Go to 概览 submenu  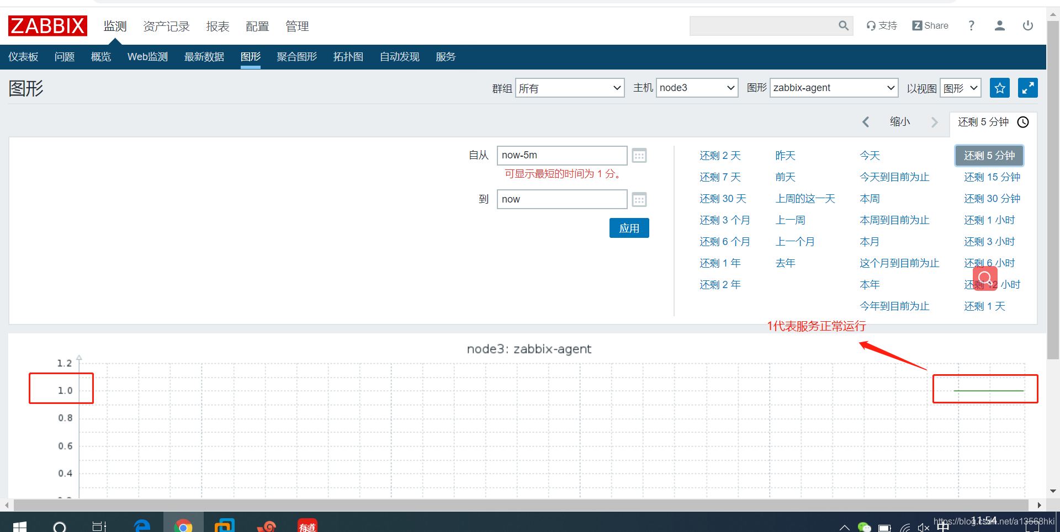(x=101, y=57)
